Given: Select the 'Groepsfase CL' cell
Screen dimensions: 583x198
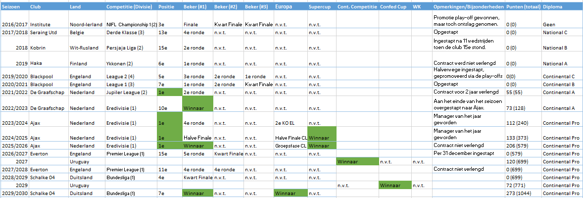Looking at the screenshot, I should (291, 146).
